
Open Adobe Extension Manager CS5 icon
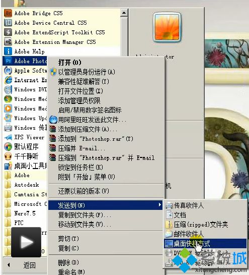pyautogui.click(x=8, y=42)
